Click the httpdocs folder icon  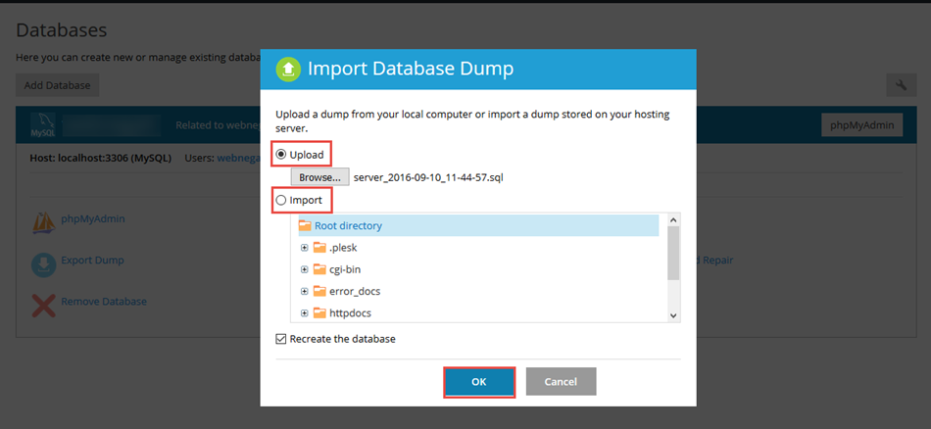coord(320,313)
